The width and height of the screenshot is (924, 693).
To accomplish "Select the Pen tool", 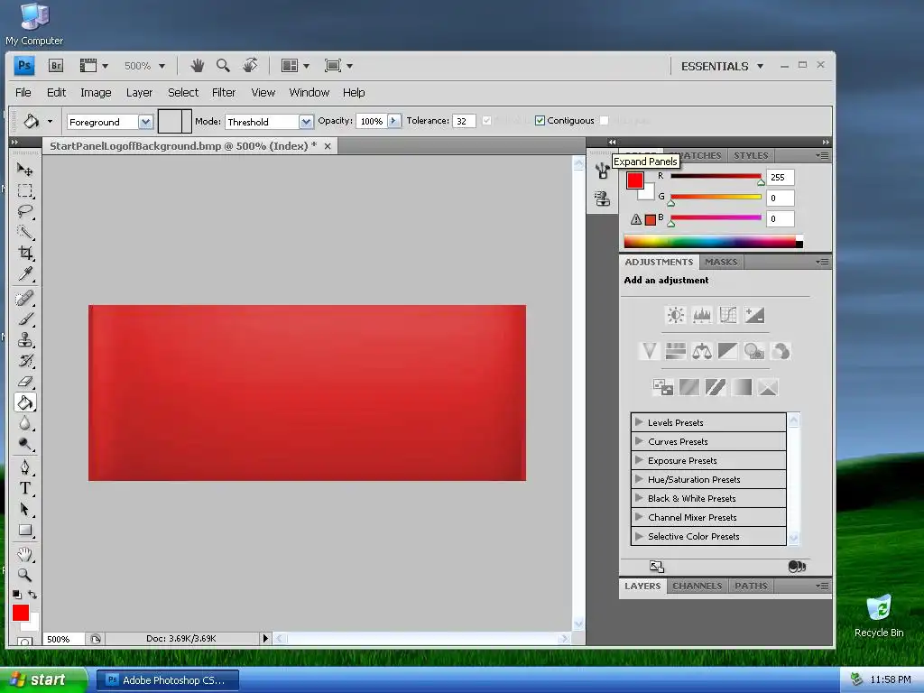I will 24,467.
